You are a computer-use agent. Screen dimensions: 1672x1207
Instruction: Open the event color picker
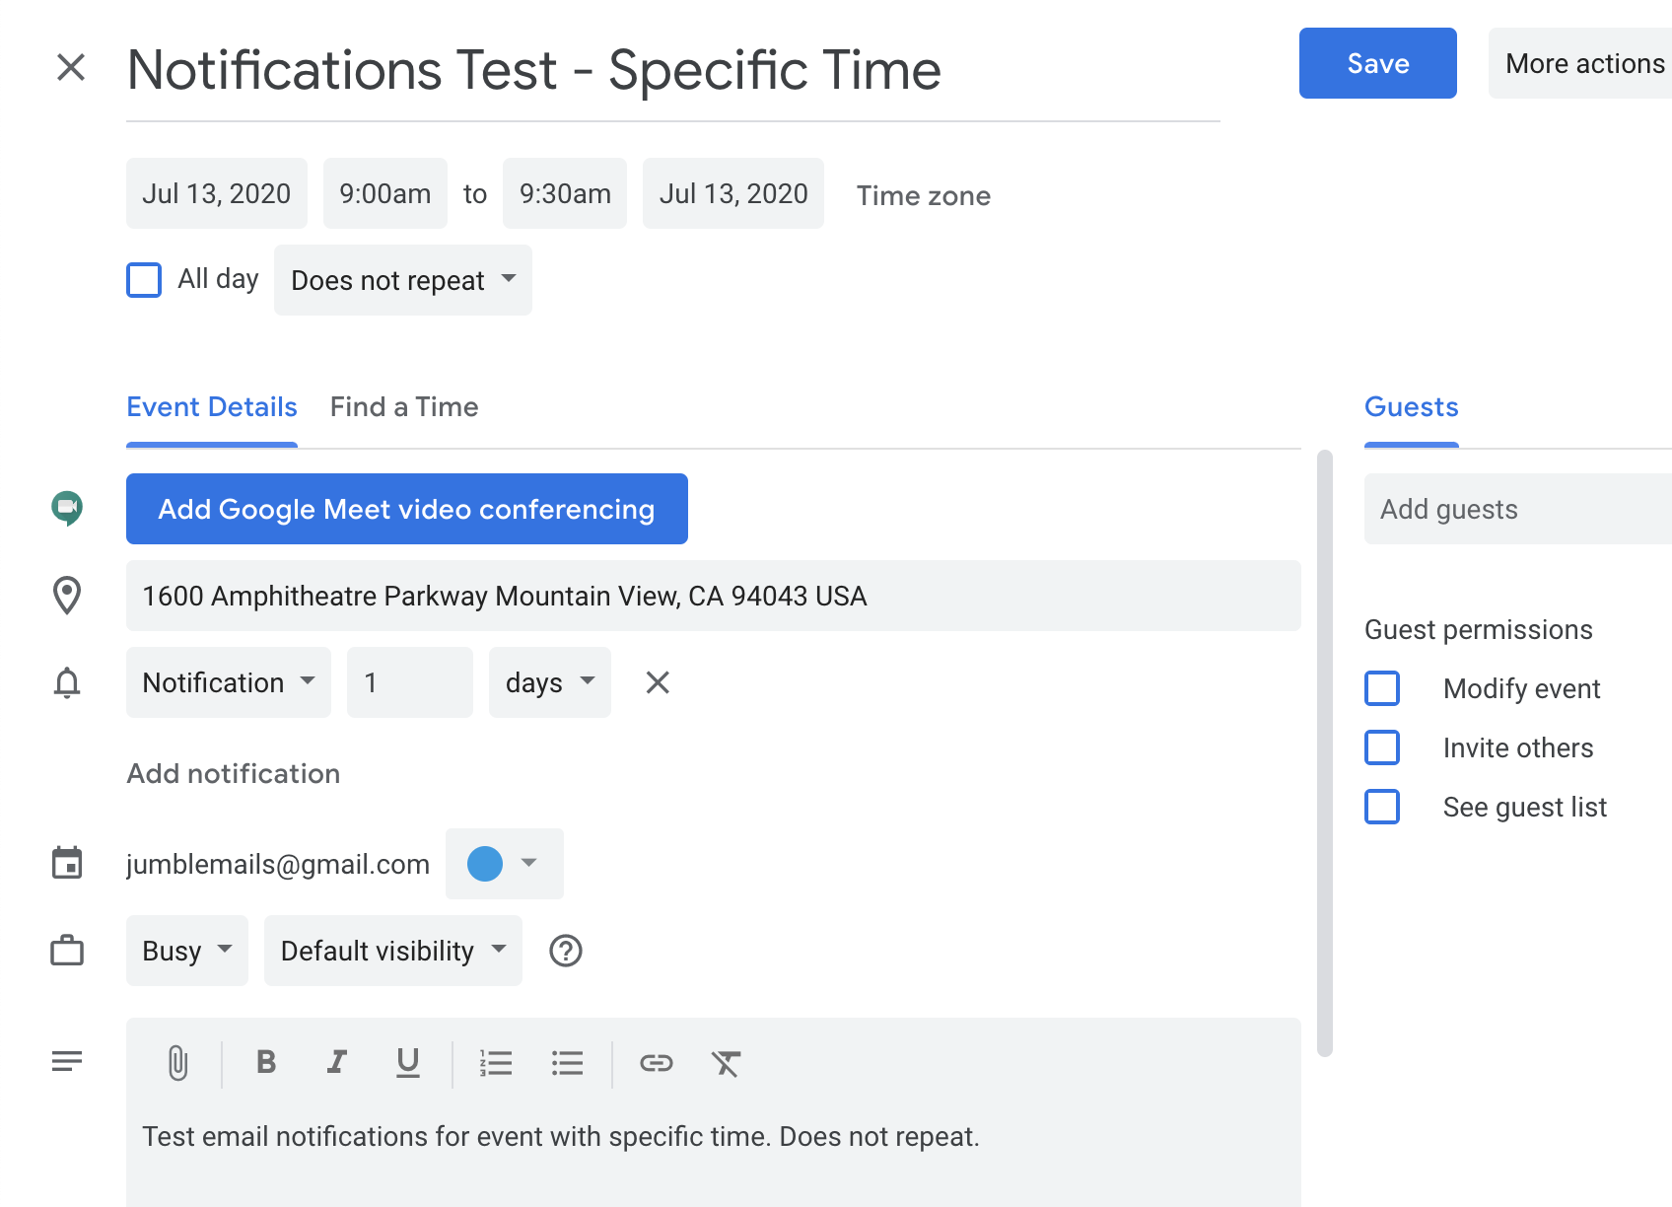coord(504,864)
